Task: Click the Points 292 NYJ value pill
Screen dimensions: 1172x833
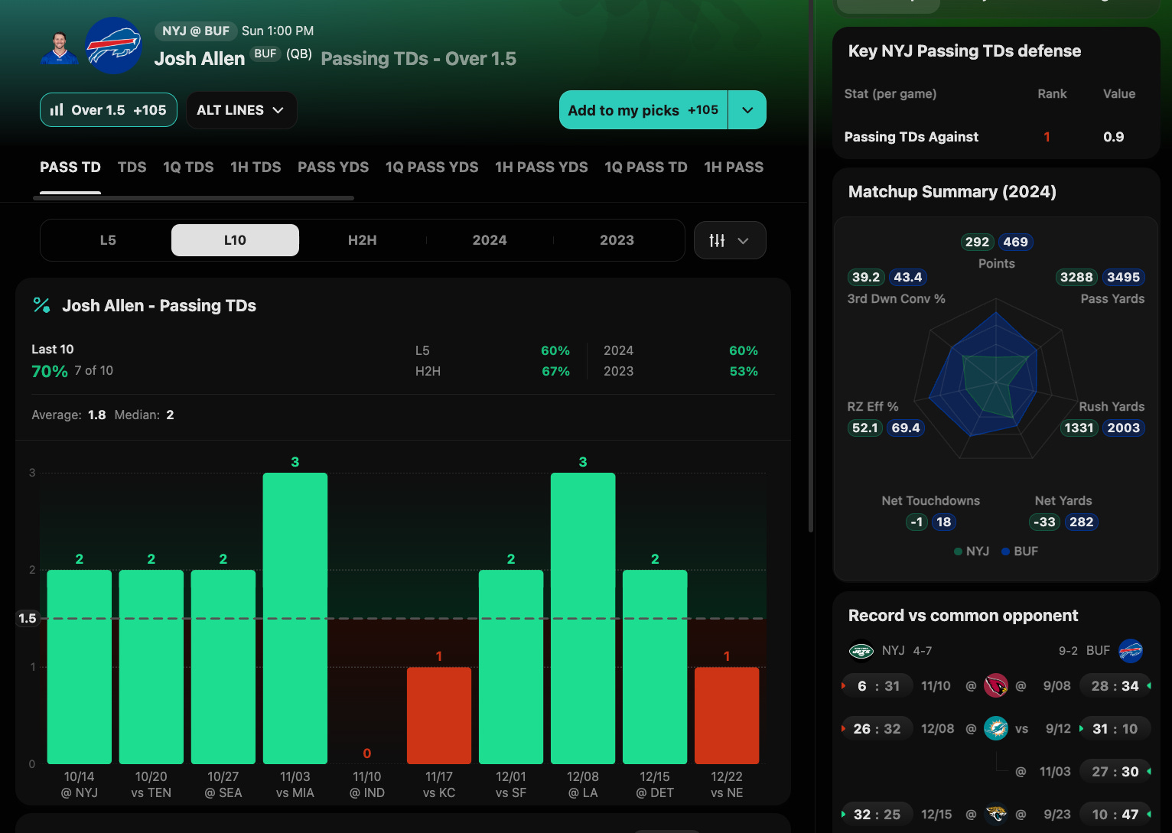Action: (977, 242)
